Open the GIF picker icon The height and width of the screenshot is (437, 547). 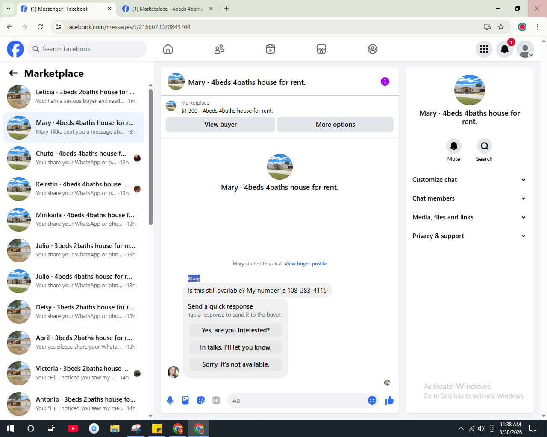[x=216, y=400]
